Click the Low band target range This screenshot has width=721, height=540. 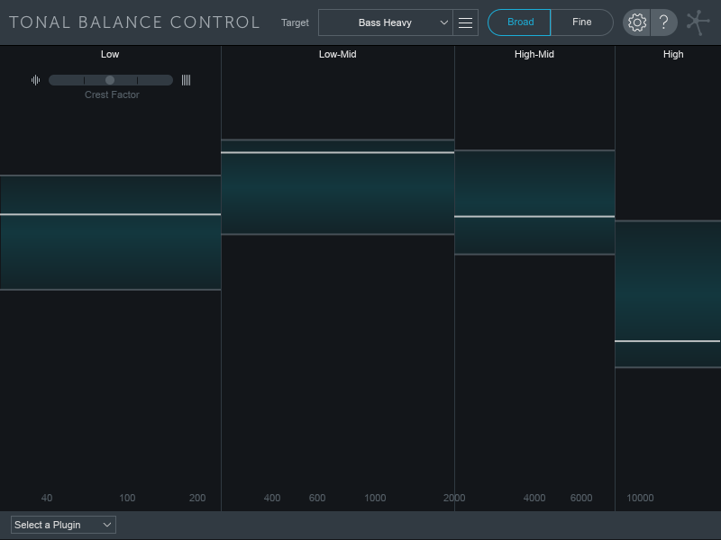pos(110,233)
